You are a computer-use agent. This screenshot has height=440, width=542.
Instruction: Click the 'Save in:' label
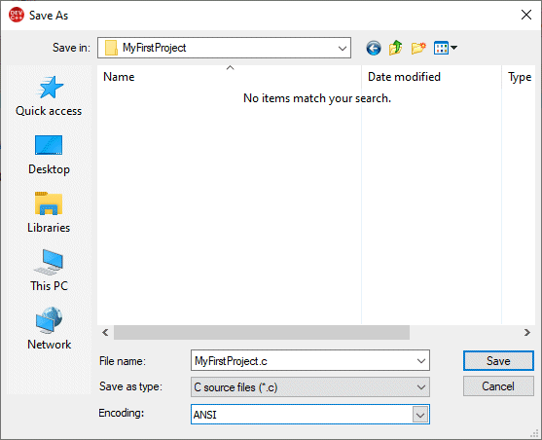pos(71,48)
